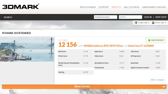Click Rendering and Visualization Score label
168x94 pixels.
[x=69, y=64]
